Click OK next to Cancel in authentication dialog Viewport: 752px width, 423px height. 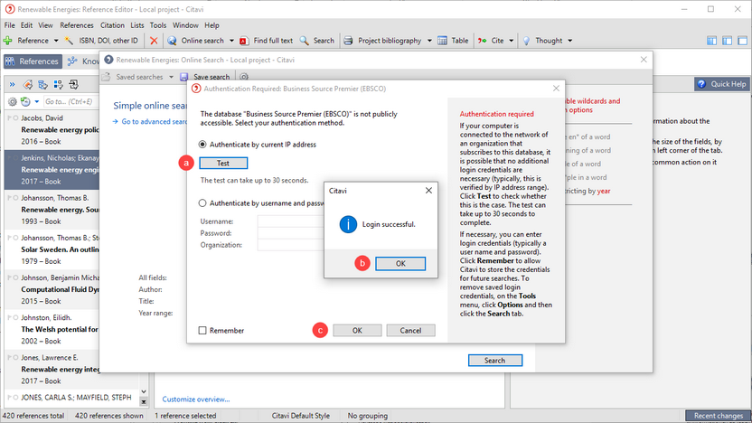click(357, 331)
